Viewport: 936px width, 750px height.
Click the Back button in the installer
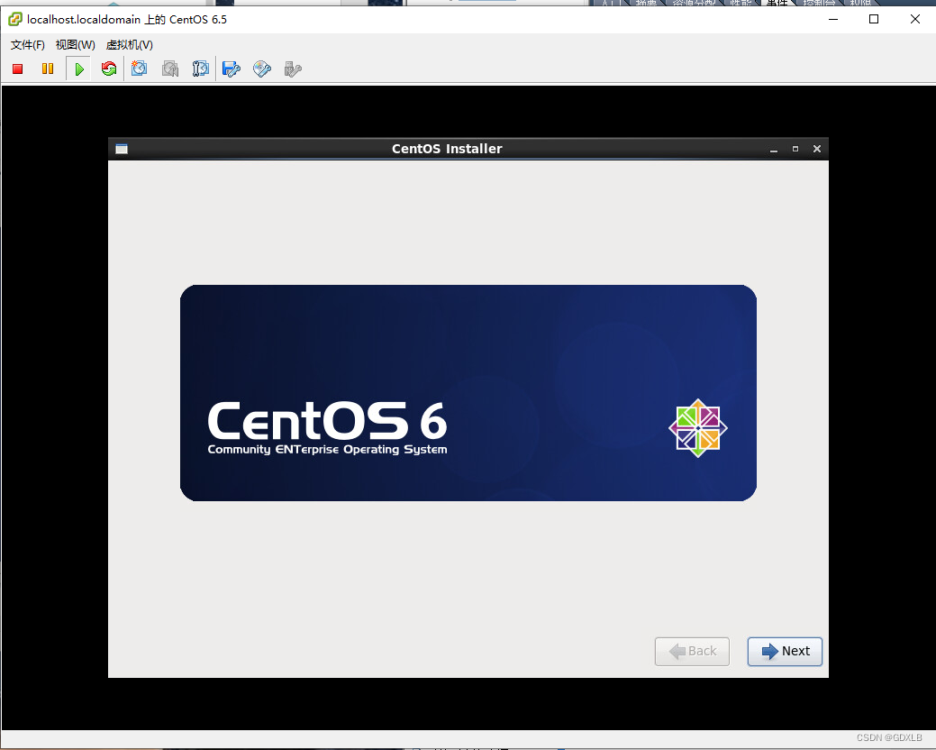(692, 651)
